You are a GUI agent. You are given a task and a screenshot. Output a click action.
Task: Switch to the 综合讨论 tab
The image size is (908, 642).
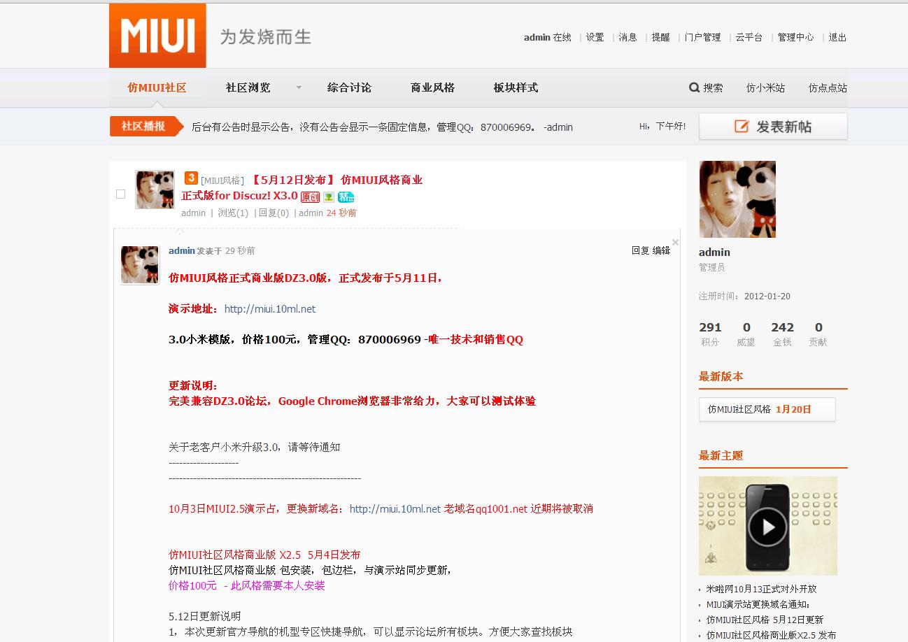coord(349,87)
